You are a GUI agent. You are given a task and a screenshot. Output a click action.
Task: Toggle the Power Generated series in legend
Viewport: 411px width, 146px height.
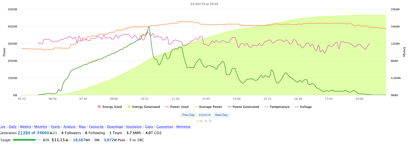243,107
